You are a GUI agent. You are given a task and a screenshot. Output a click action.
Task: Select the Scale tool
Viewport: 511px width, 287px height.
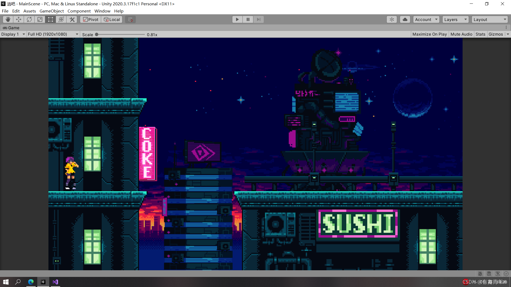point(40,19)
